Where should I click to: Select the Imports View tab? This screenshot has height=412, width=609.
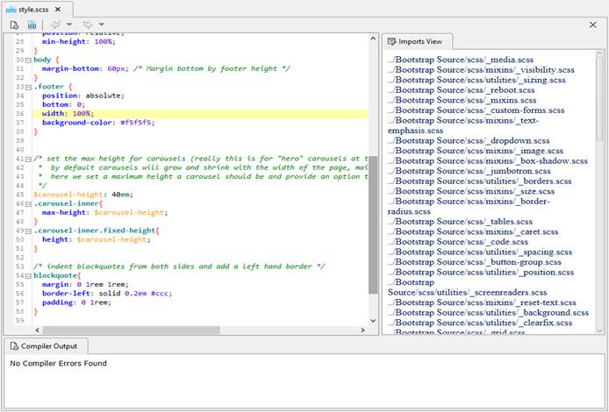click(419, 41)
